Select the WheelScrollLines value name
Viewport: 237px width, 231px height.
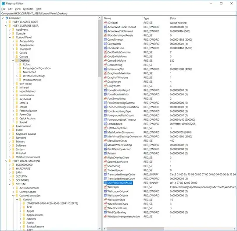click(x=117, y=208)
